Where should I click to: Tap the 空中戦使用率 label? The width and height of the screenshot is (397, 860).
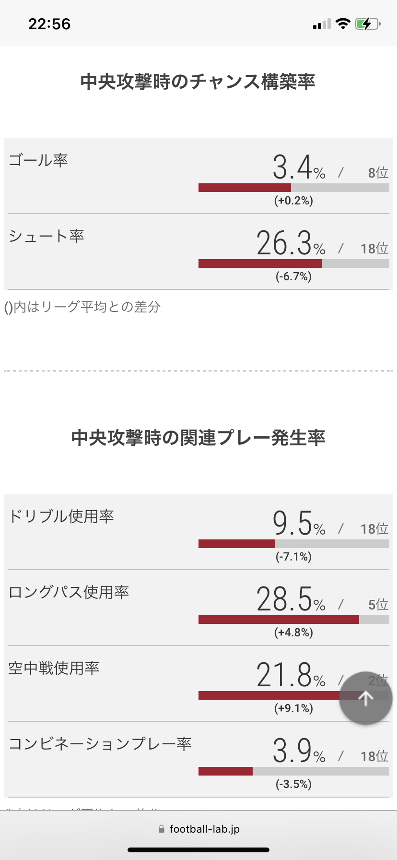tap(54, 668)
